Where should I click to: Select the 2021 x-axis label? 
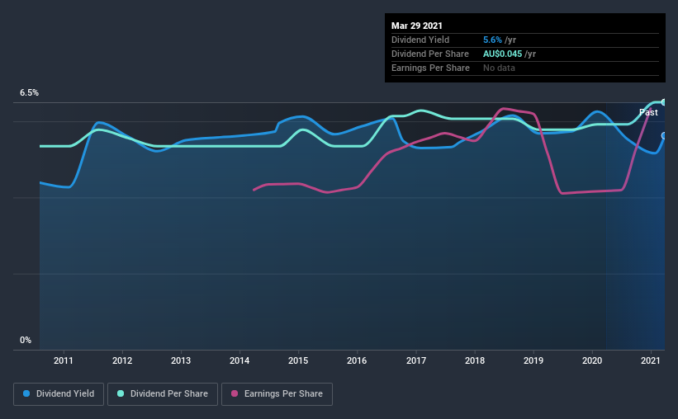(x=651, y=360)
